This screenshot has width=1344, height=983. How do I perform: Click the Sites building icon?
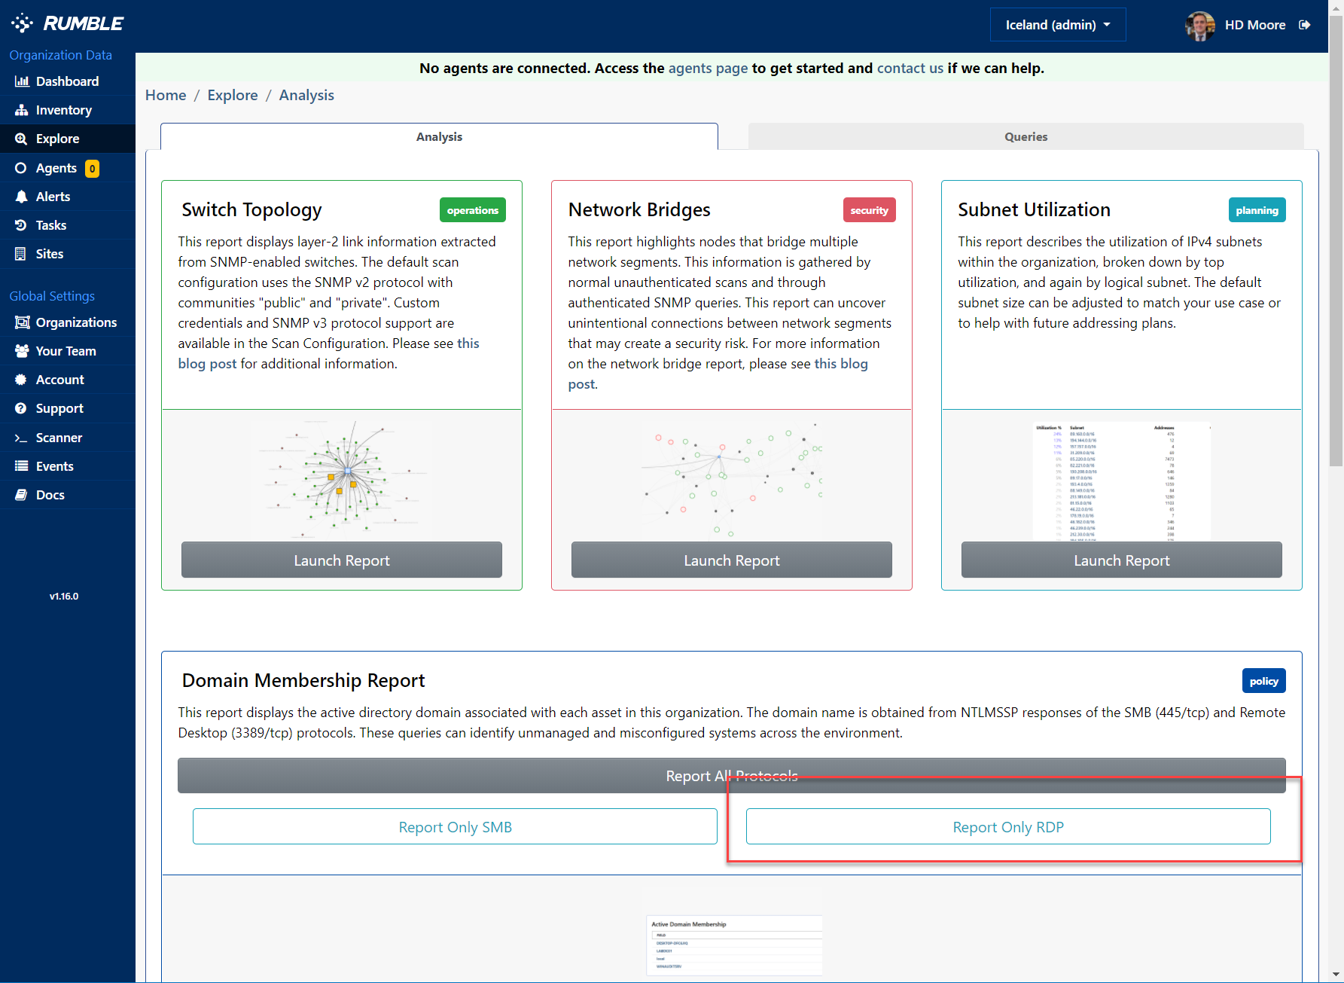pyautogui.click(x=21, y=254)
